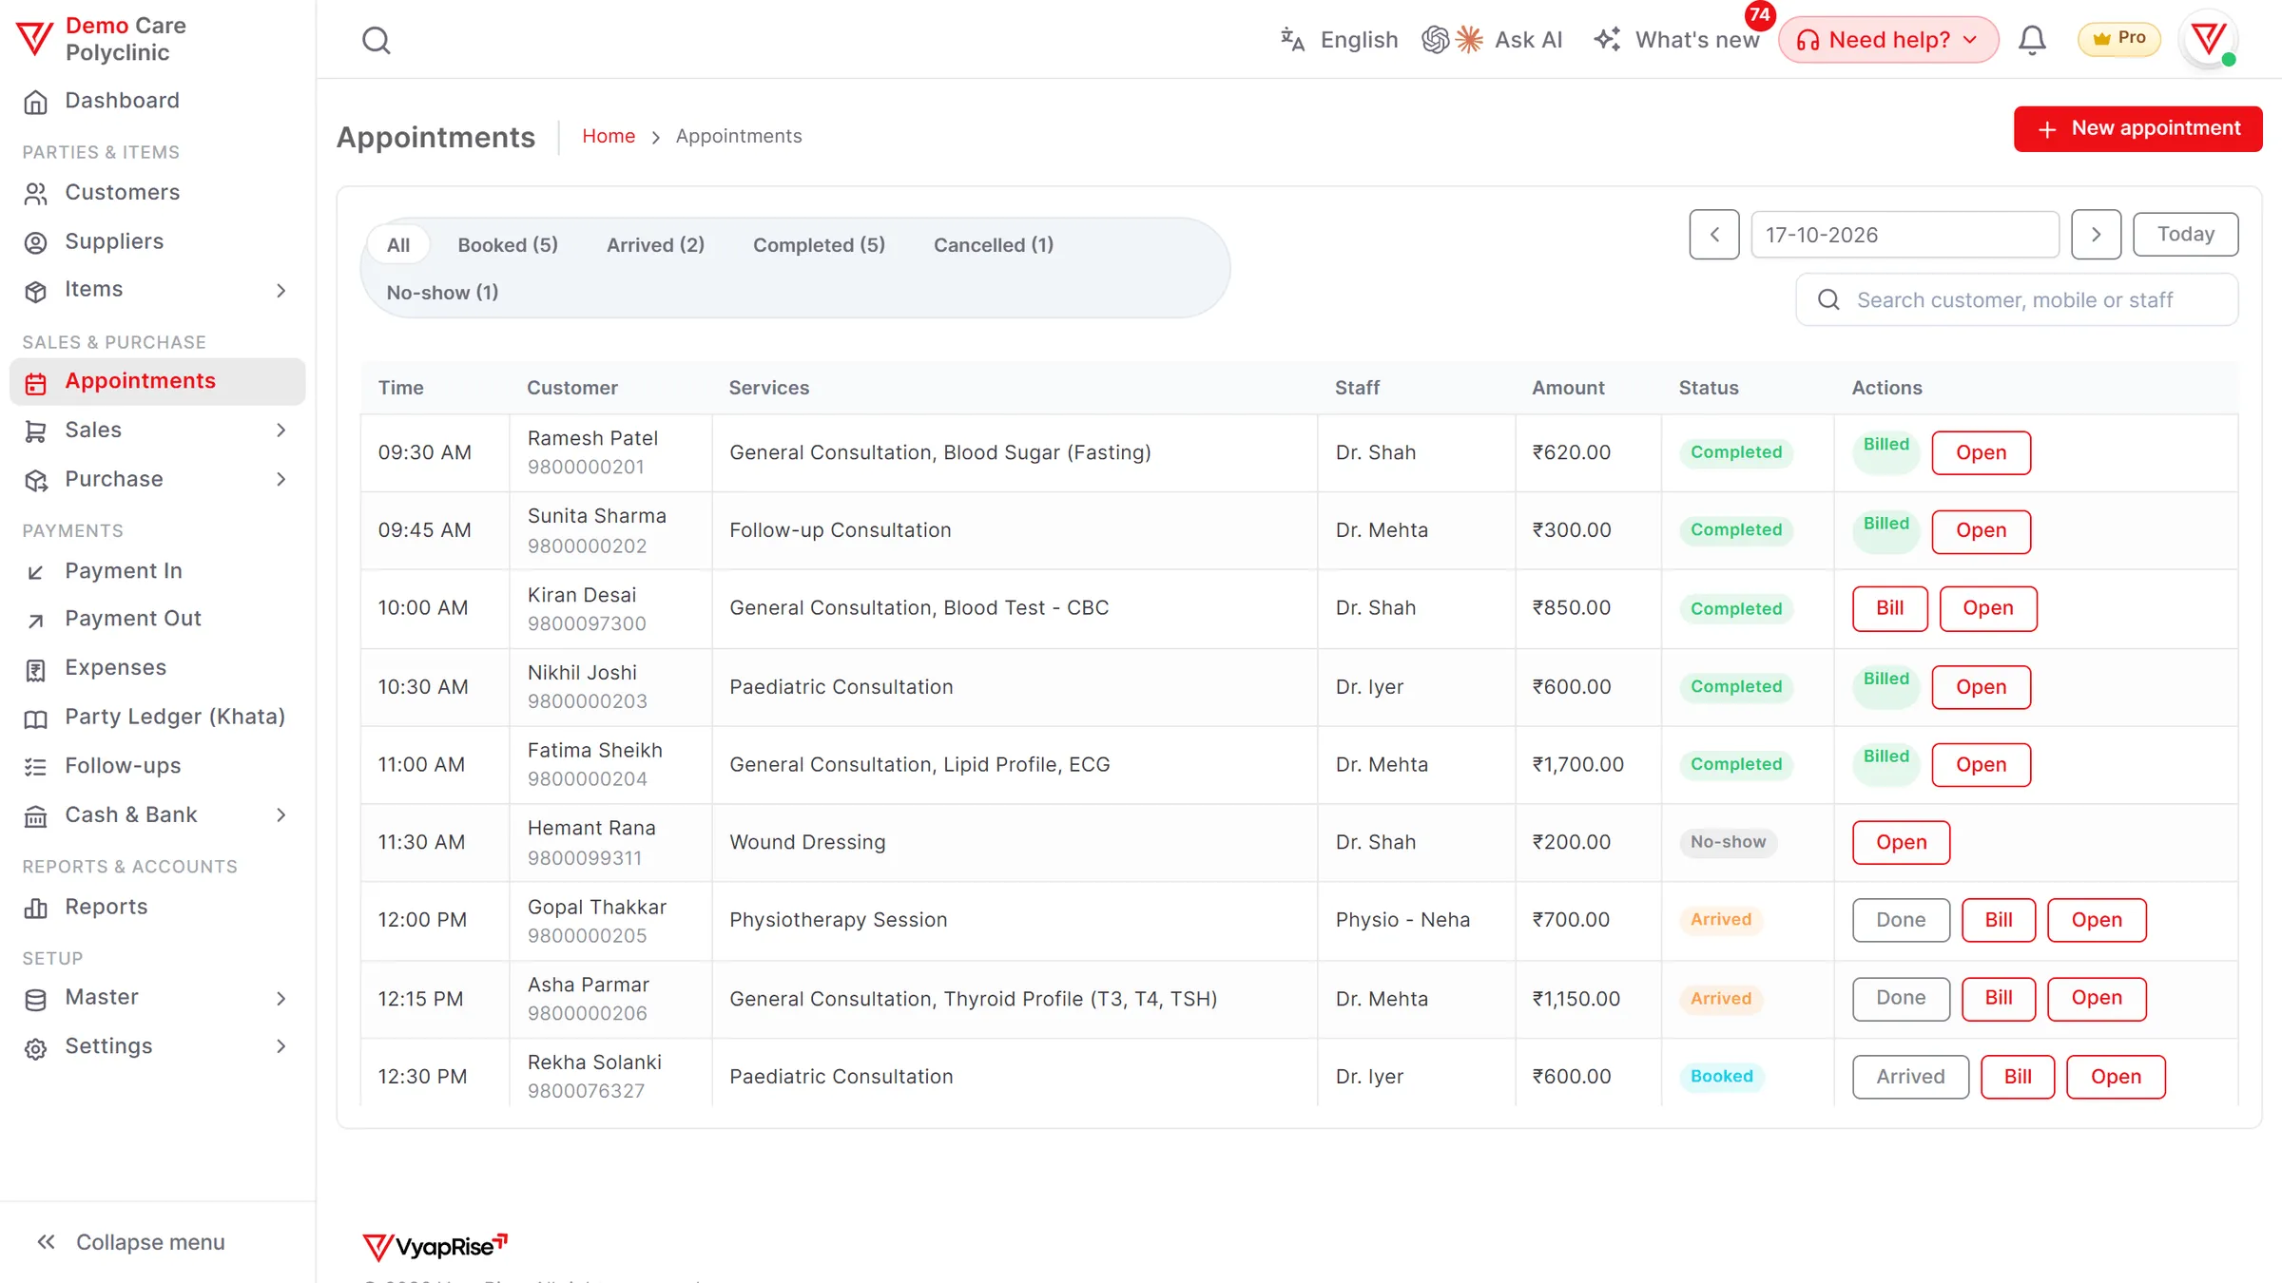
Task: Select the No-show (1) filter tab
Action: pyautogui.click(x=442, y=293)
